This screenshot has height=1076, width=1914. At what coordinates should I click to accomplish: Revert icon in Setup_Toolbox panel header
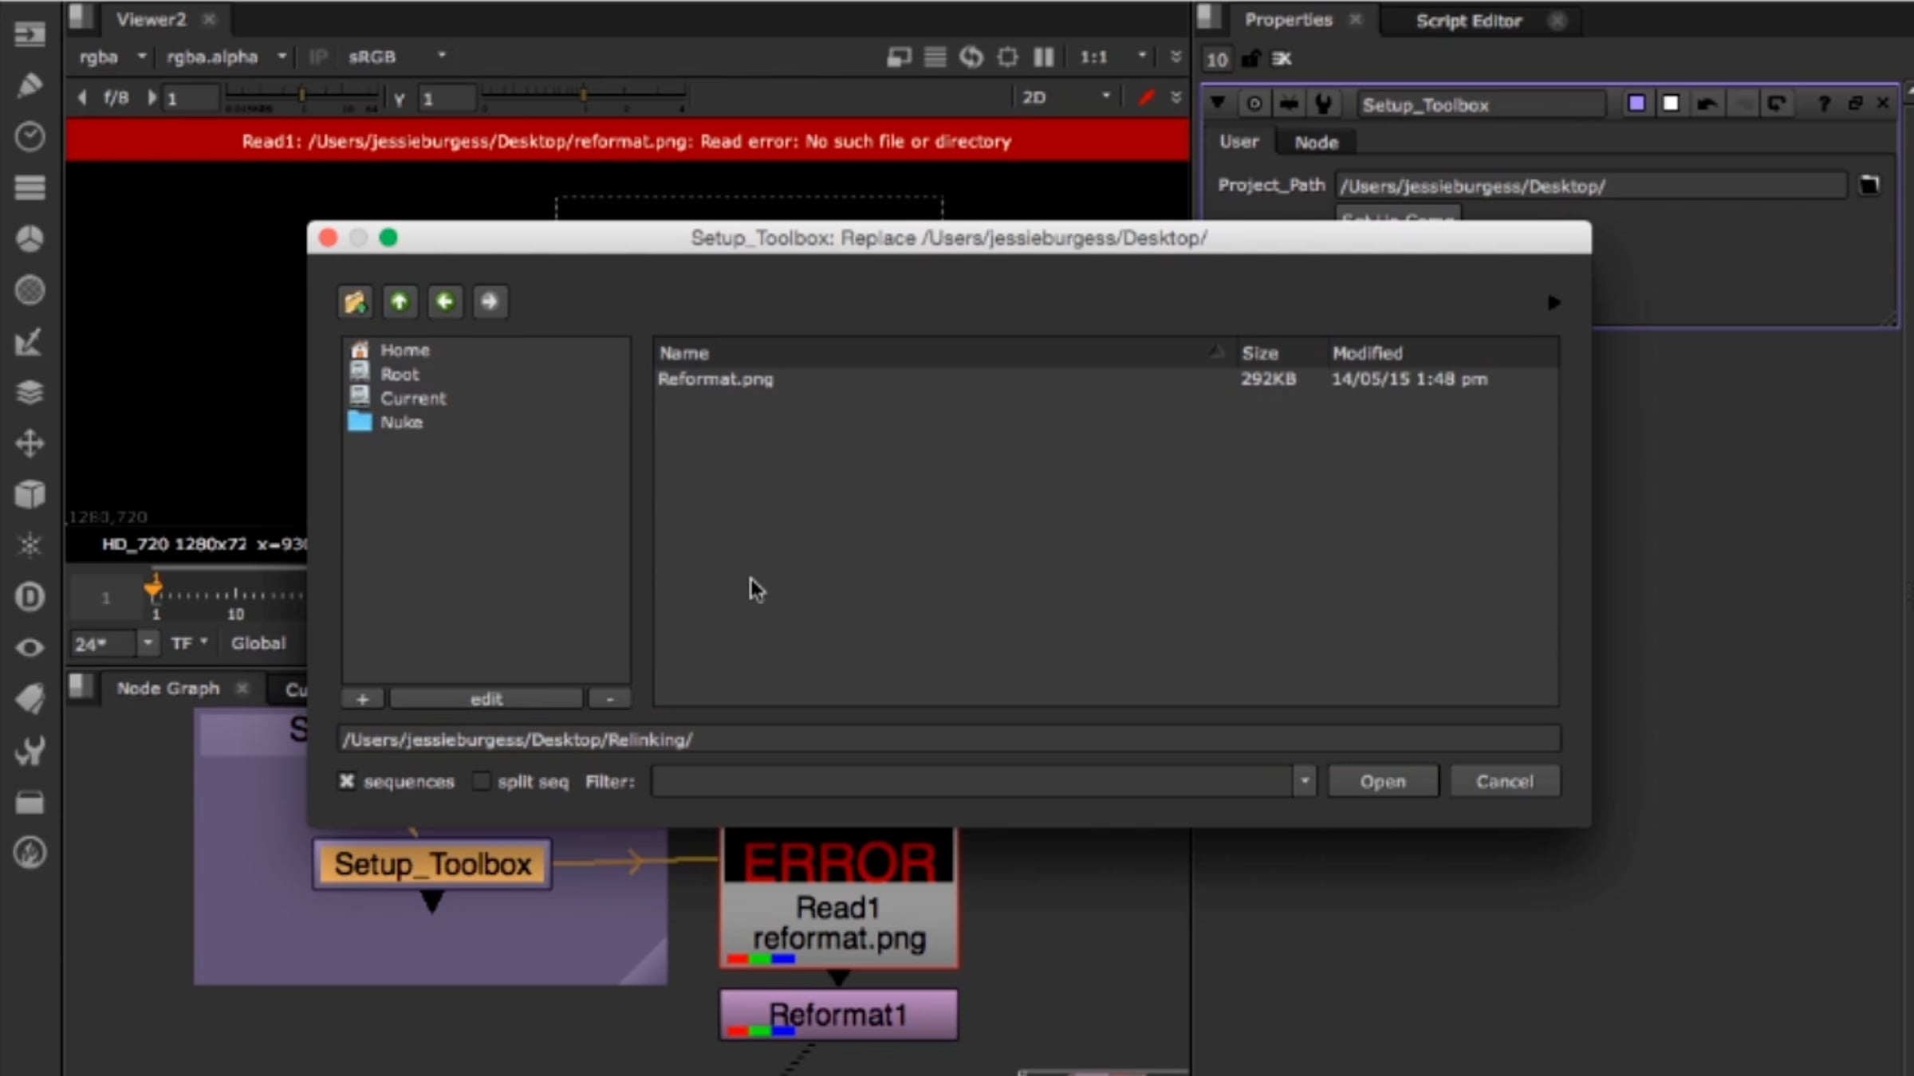1776,104
